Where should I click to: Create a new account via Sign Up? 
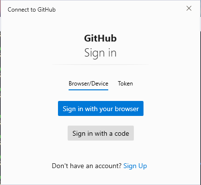135,166
